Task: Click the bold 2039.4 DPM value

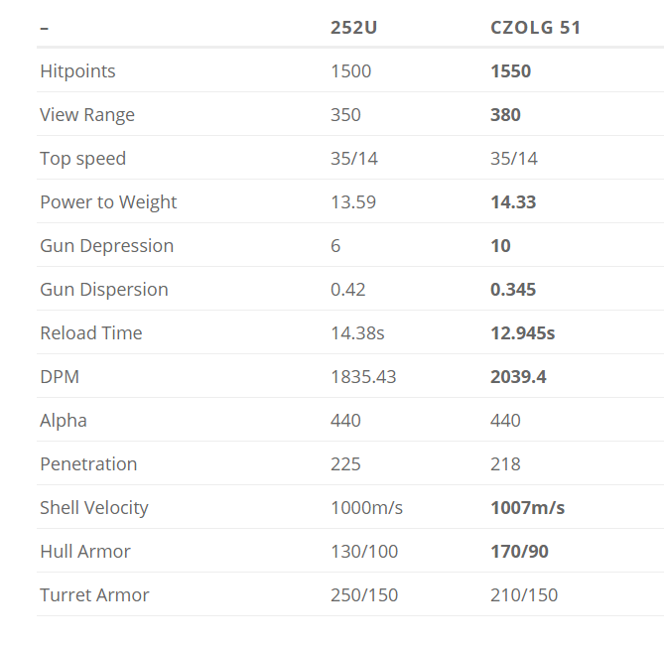Action: [x=518, y=376]
